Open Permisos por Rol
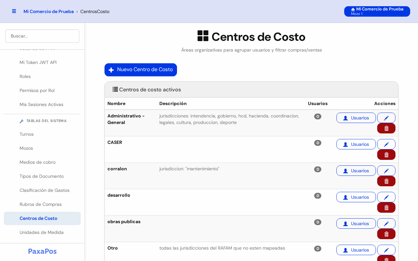418x261 pixels. (42, 90)
